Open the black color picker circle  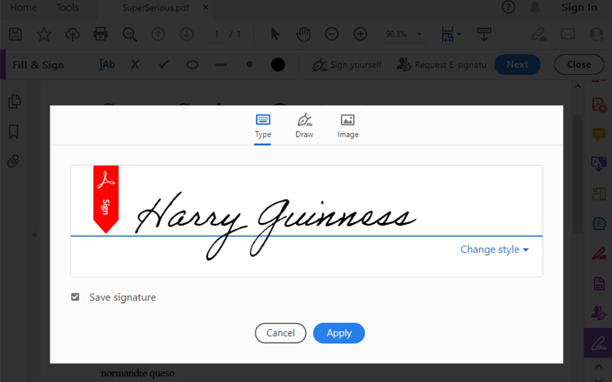(x=278, y=65)
